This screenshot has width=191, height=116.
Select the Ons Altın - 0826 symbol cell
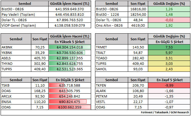pyautogui.click(x=111, y=25)
